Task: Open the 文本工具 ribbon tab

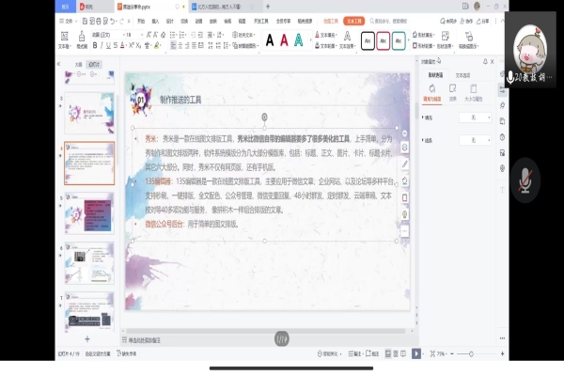Action: pos(354,19)
